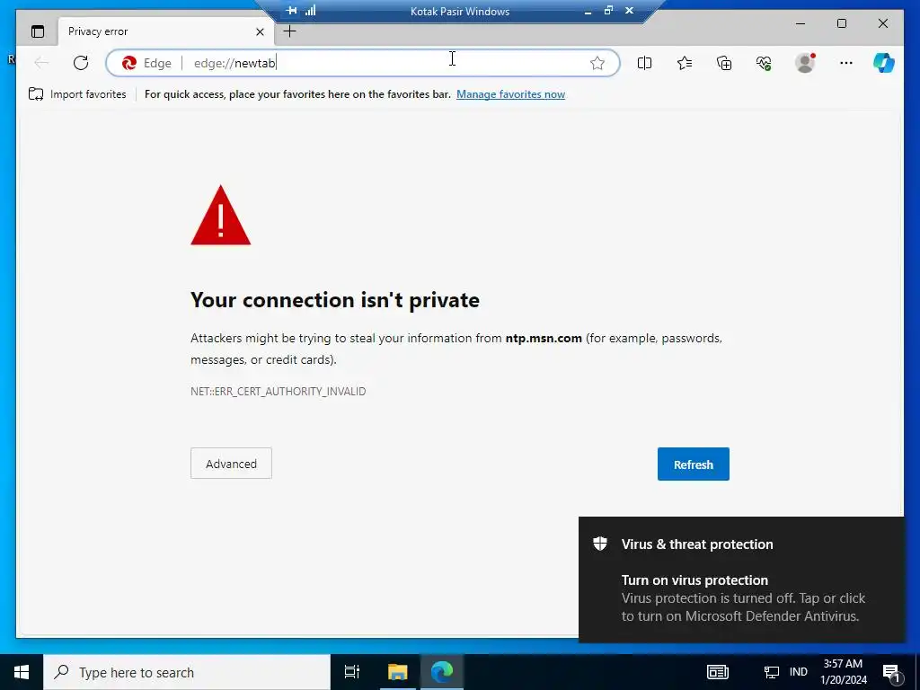920x690 pixels.
Task: Open File Explorer from the taskbar
Action: tap(397, 672)
